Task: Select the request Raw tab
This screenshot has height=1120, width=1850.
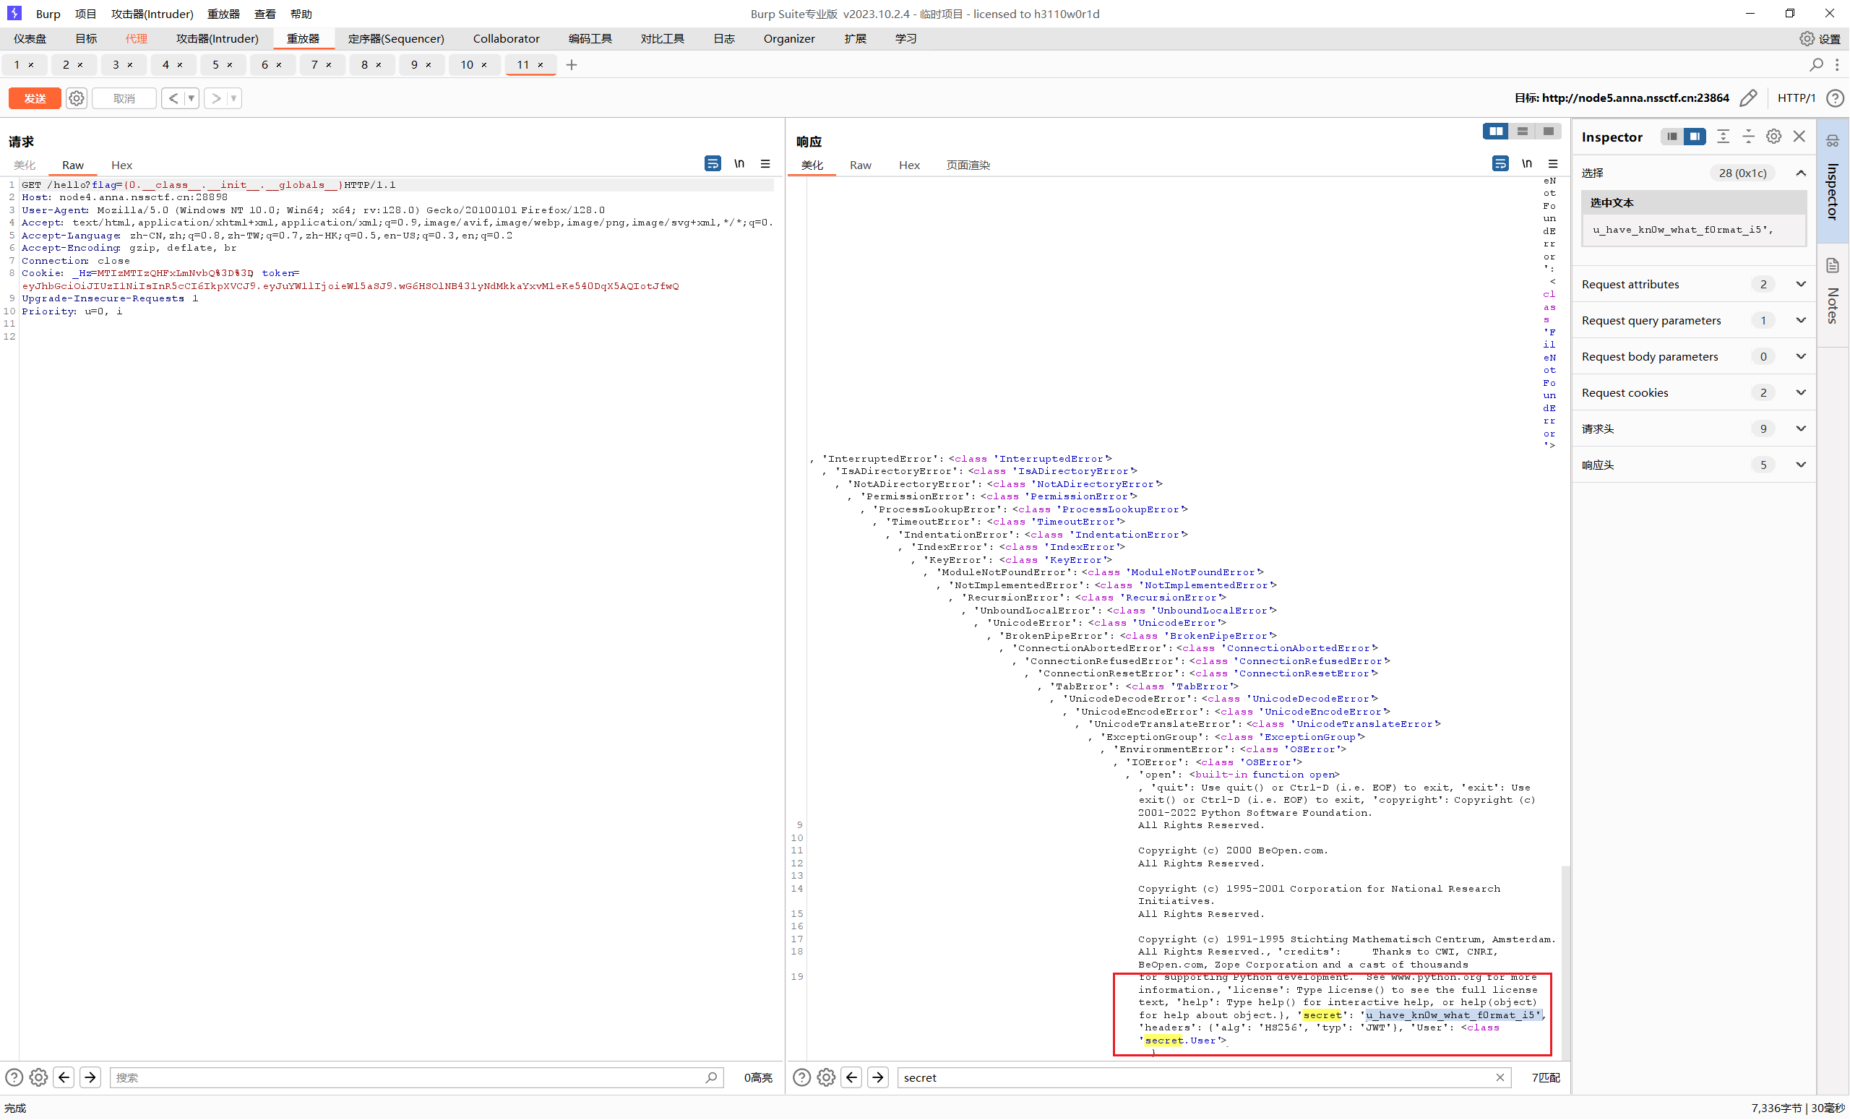Action: tap(73, 165)
